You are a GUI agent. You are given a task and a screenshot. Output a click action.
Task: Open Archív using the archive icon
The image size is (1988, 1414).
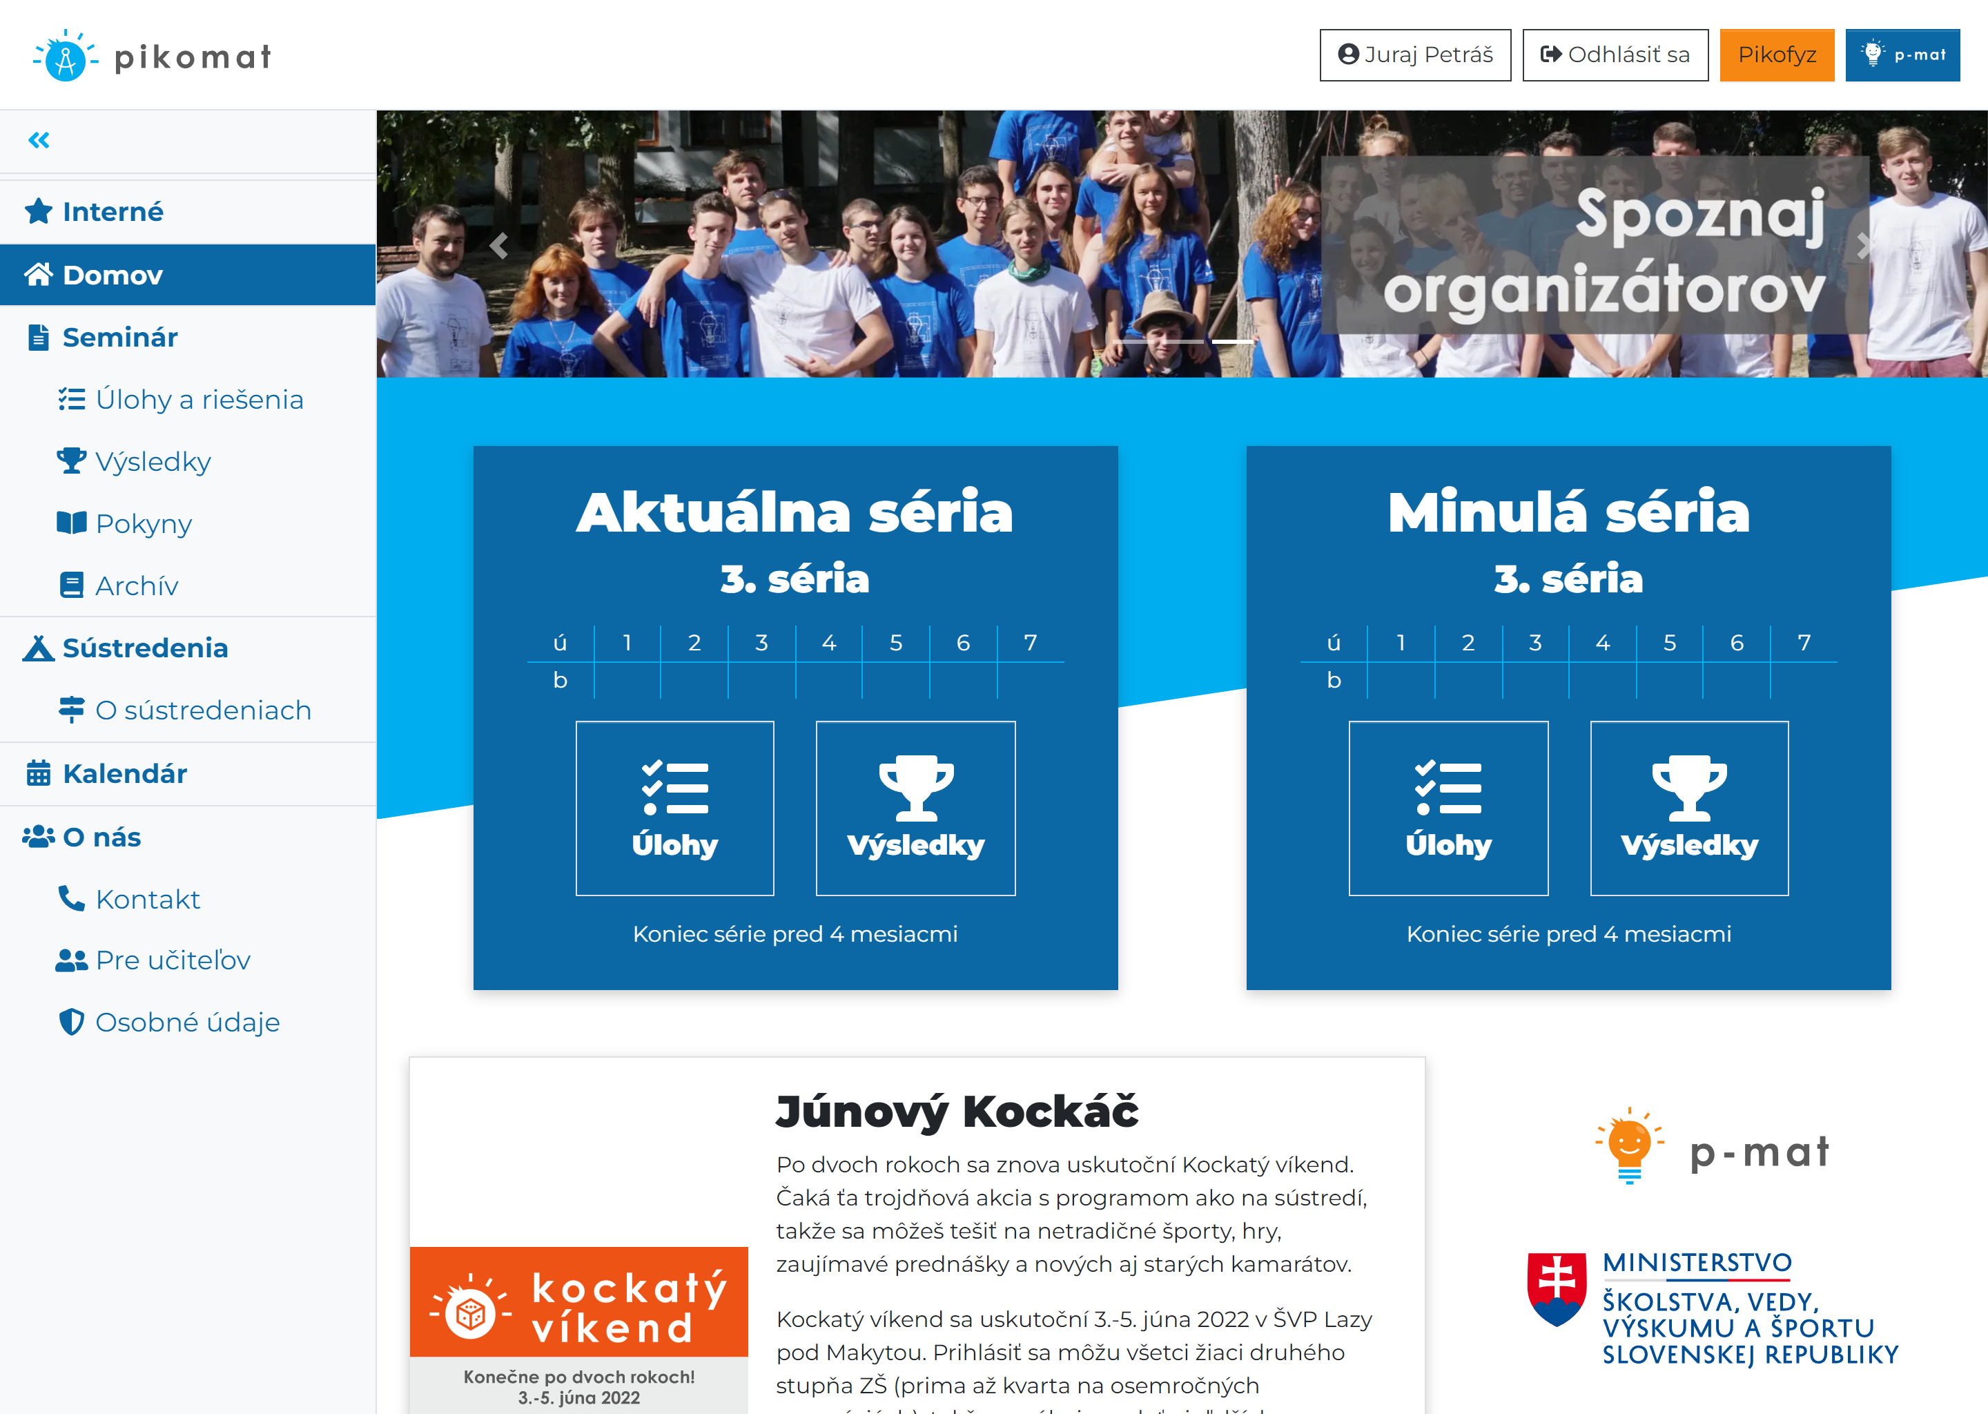pyautogui.click(x=72, y=585)
